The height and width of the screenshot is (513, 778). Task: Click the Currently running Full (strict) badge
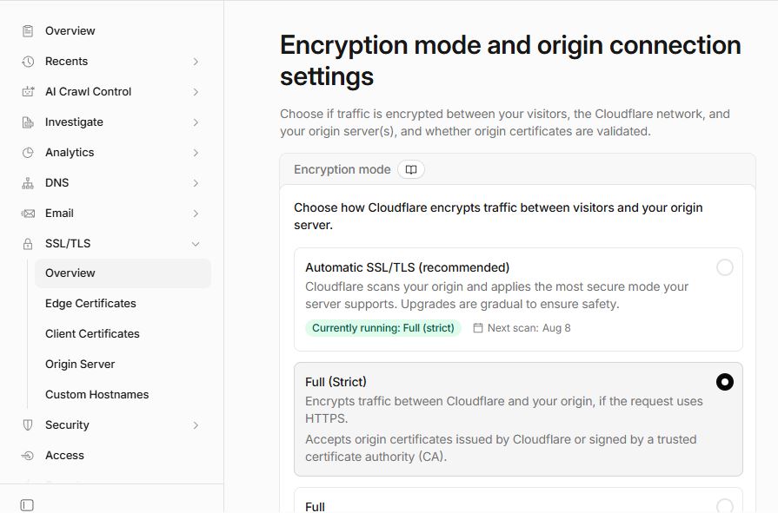point(383,328)
